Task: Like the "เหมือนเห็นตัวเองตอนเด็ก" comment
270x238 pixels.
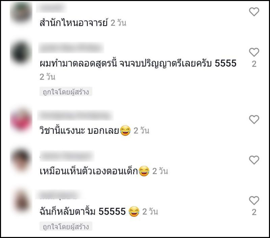Action: click(254, 160)
